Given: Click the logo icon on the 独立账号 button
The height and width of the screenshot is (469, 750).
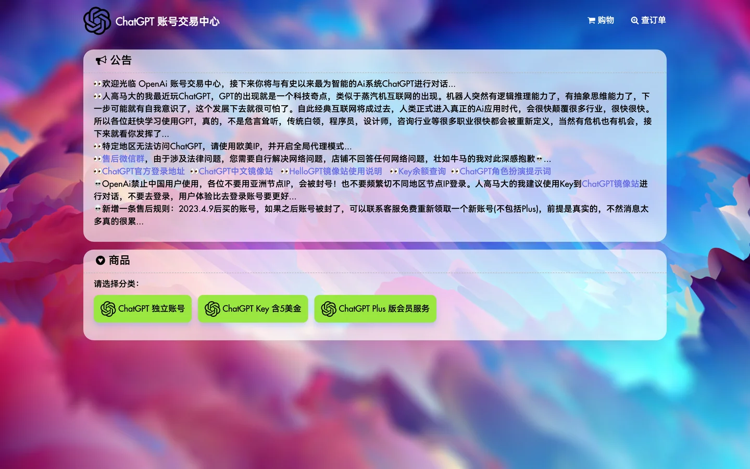Looking at the screenshot, I should tap(108, 309).
